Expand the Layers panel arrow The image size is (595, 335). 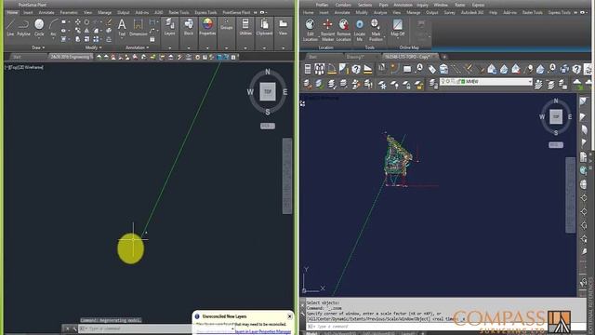[169, 47]
